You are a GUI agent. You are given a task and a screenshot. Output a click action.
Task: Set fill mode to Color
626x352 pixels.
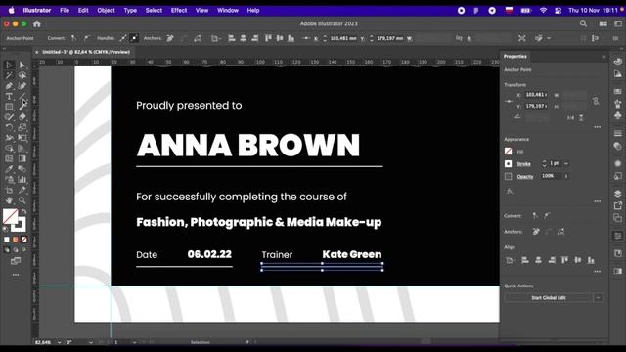(7, 240)
